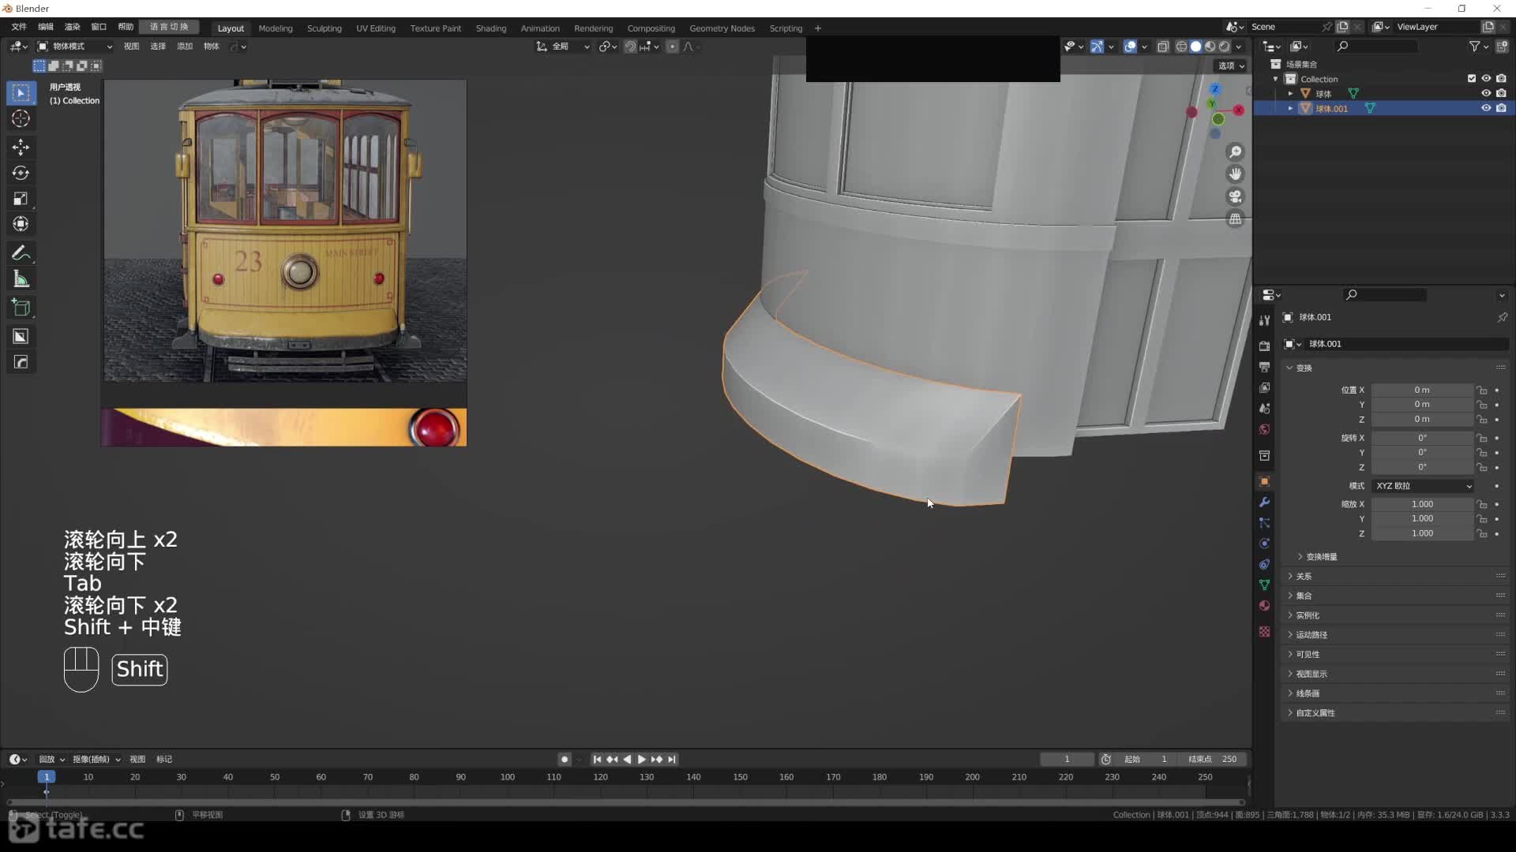Open the 全局 transform orientation dropdown
1516x852 pixels.
click(564, 47)
